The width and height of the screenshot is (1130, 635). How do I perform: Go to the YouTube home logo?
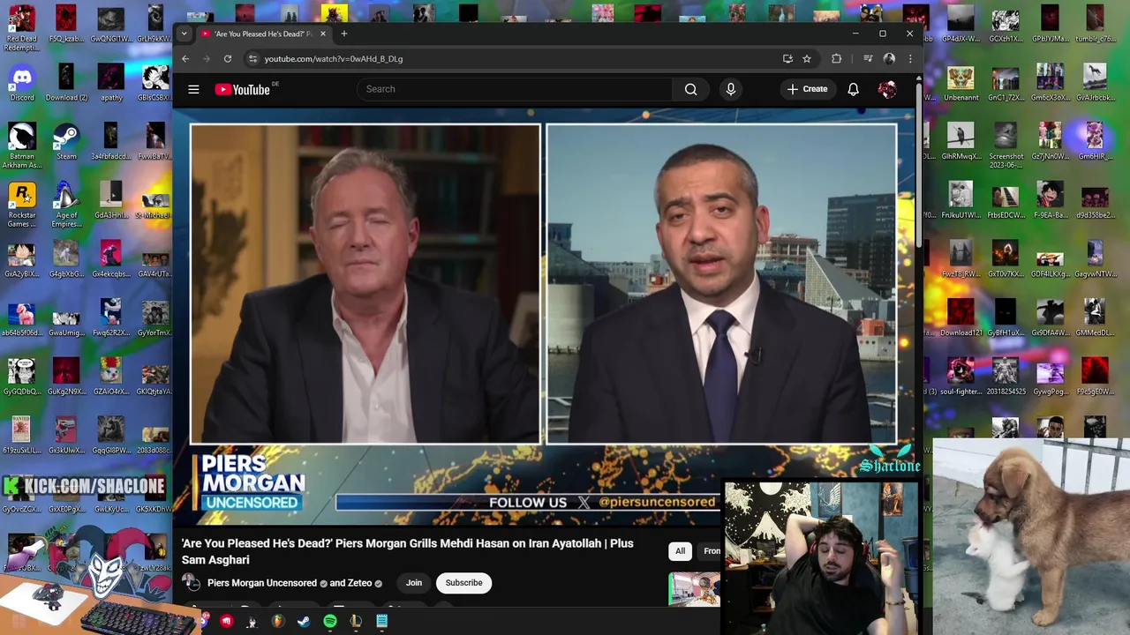[x=243, y=89]
